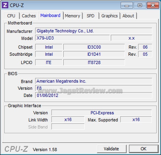Click the 01/06/2012 BIOS date field
The image size is (161, 155).
94,95
